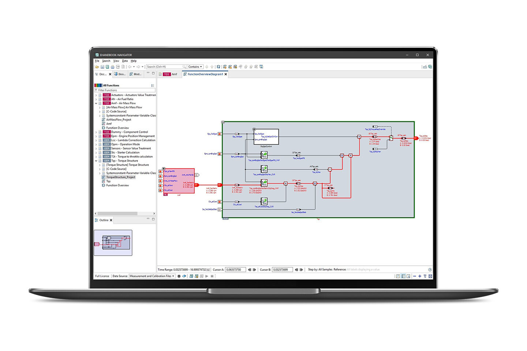Open data source settings gear icon
Screen dimensions: 527x351
tap(179, 276)
